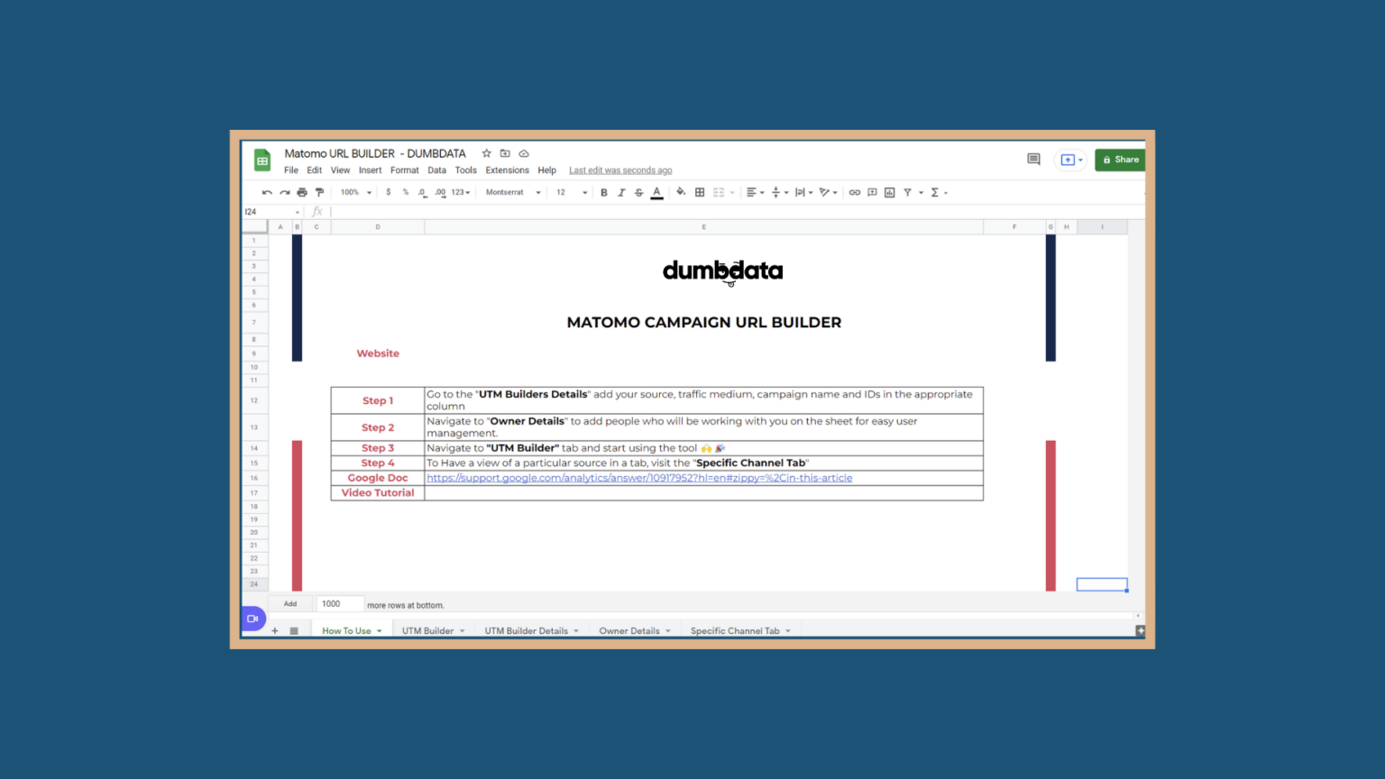The height and width of the screenshot is (779, 1385).
Task: Switch to the Owner Details tab
Action: pyautogui.click(x=628, y=630)
